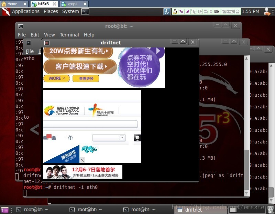Open the System menu
The width and height of the screenshot is (275, 214).
click(70, 12)
